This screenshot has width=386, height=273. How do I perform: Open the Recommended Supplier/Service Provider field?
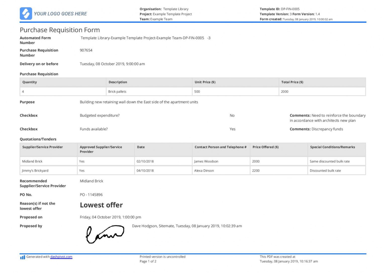tap(91, 181)
